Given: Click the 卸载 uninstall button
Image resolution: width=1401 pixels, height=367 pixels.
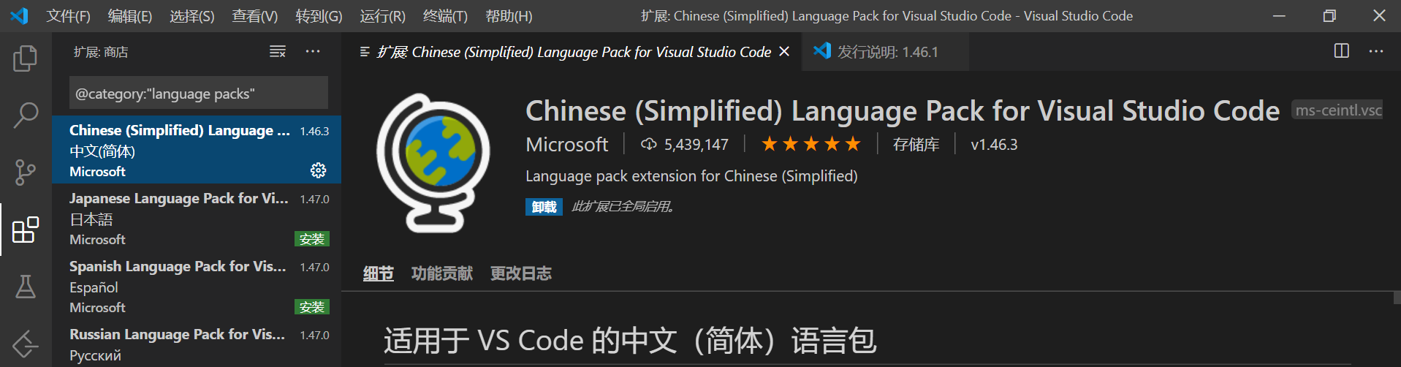Looking at the screenshot, I should point(544,207).
